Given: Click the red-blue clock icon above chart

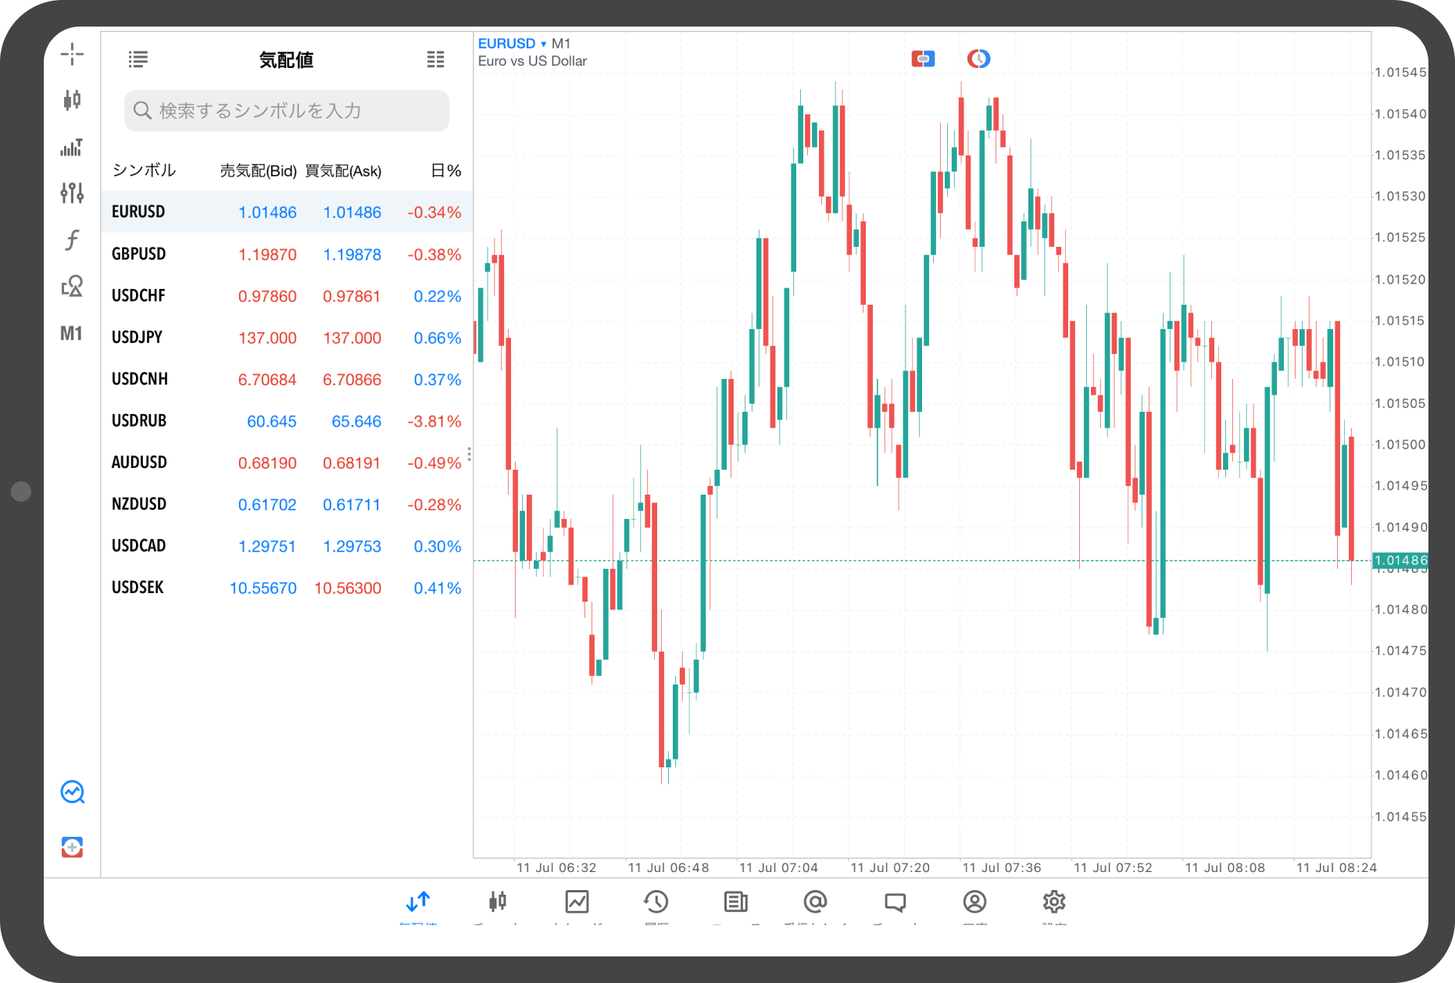Looking at the screenshot, I should pyautogui.click(x=978, y=59).
